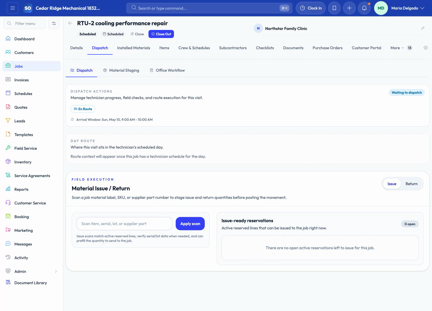Click the plus quick-create icon

click(349, 8)
